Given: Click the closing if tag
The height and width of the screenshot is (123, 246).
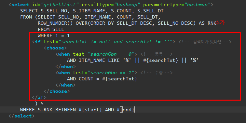Looking at the screenshot, I should (39, 97).
